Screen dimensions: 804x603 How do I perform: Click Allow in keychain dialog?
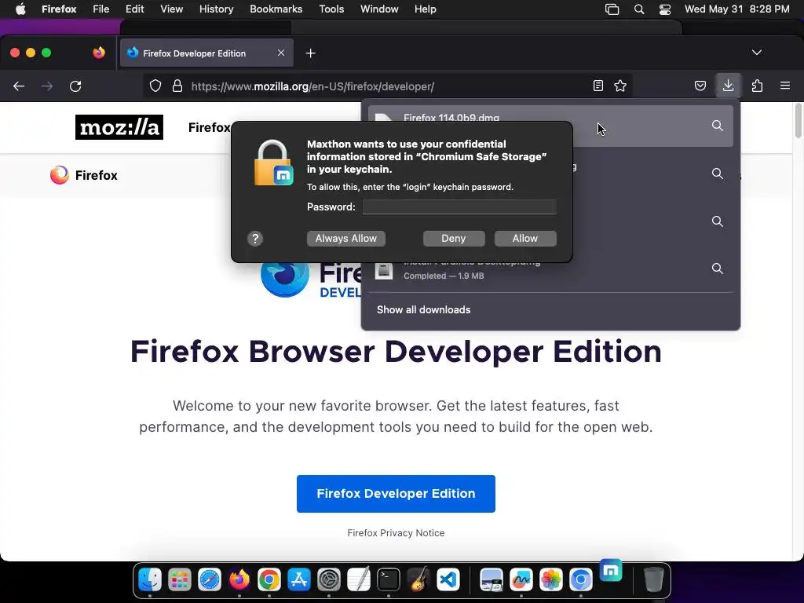click(525, 239)
